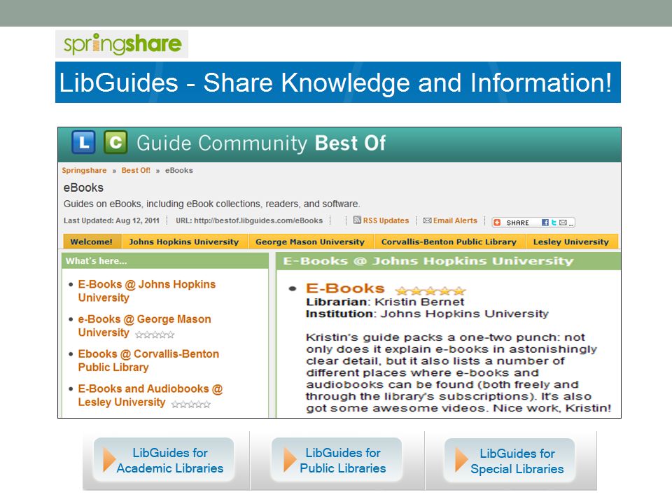This screenshot has height=504, width=672.
Task: Click the George Mason star rating
Action: point(155,335)
